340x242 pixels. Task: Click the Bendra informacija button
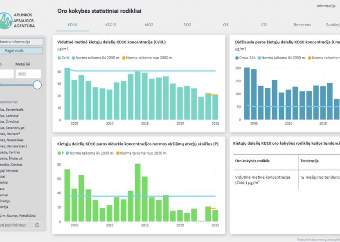tap(21, 42)
